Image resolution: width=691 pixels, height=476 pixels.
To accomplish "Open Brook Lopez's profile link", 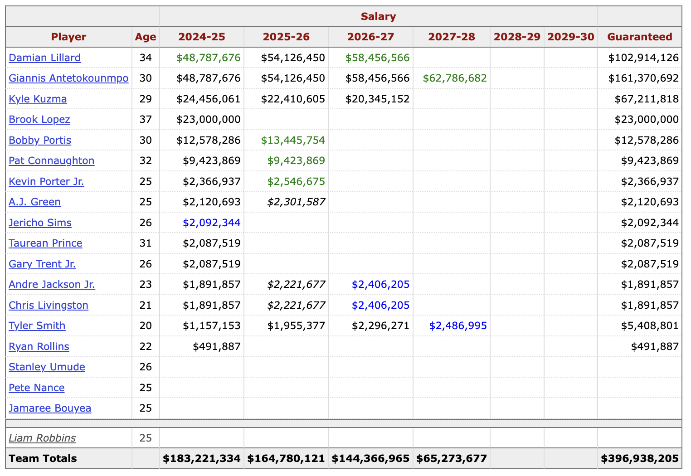I will click(x=39, y=119).
